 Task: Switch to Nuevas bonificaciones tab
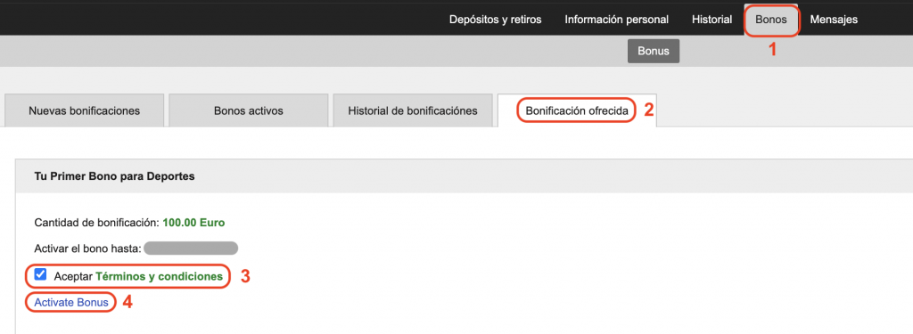click(85, 110)
